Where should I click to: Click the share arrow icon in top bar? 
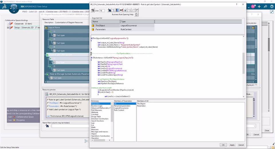tap(265, 7)
